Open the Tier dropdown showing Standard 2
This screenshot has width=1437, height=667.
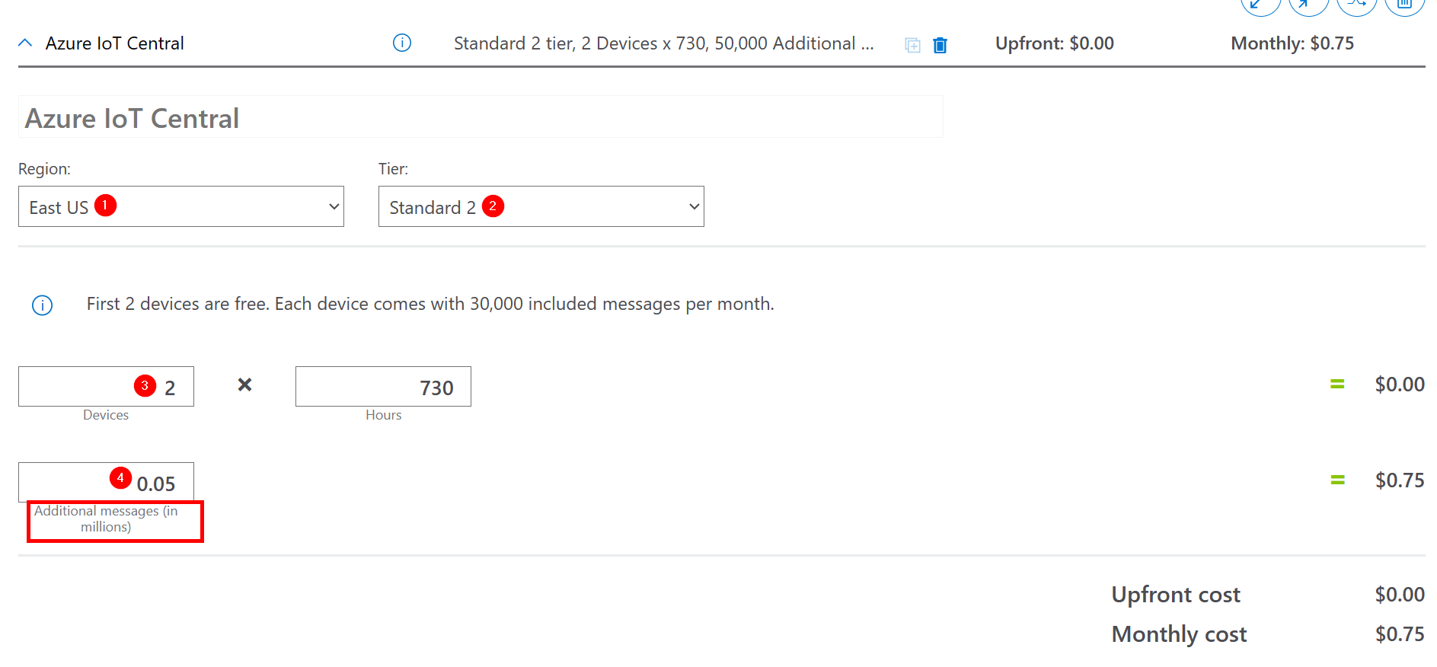(x=541, y=206)
